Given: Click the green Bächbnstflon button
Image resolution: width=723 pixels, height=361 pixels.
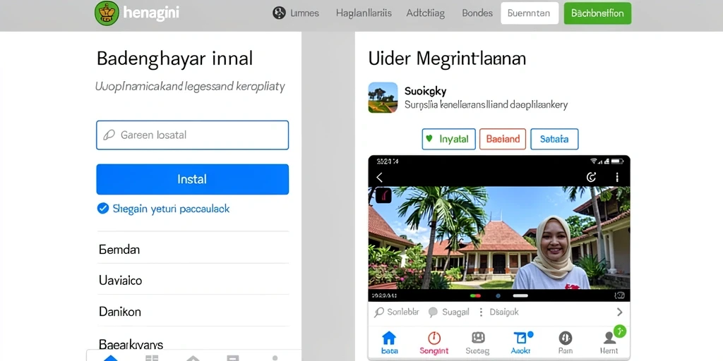Looking at the screenshot, I should pyautogui.click(x=597, y=13).
